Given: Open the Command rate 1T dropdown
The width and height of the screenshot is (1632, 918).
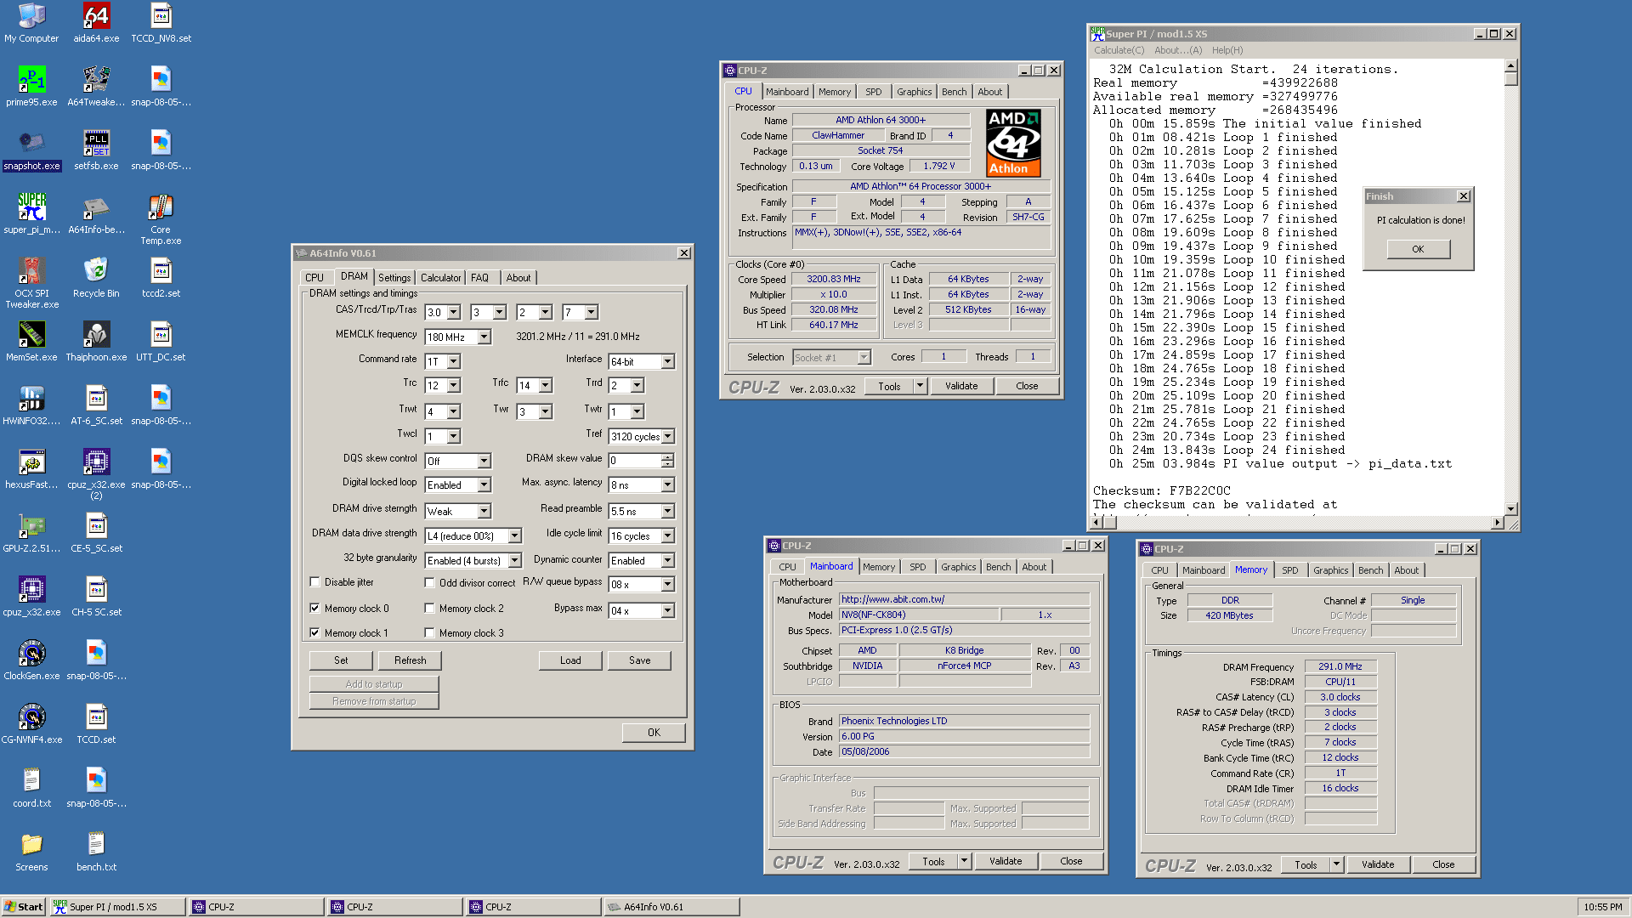Looking at the screenshot, I should pos(454,362).
